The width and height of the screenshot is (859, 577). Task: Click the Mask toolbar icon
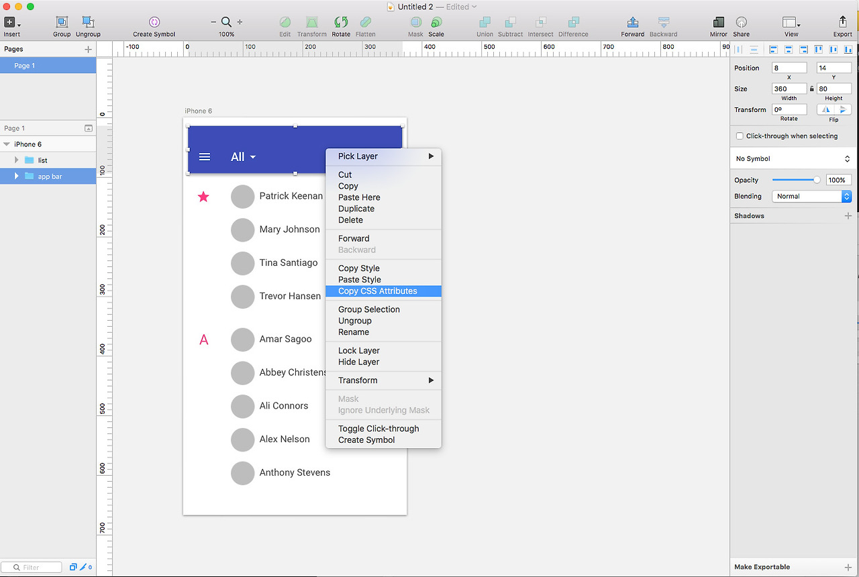pyautogui.click(x=416, y=22)
